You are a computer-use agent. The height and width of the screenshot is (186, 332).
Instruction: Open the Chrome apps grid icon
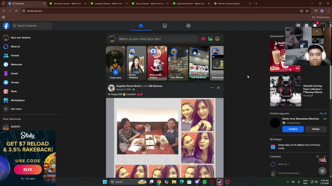coord(3,17)
